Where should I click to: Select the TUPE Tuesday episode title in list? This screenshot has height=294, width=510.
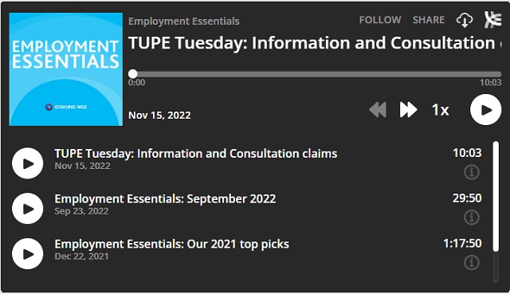pos(196,154)
